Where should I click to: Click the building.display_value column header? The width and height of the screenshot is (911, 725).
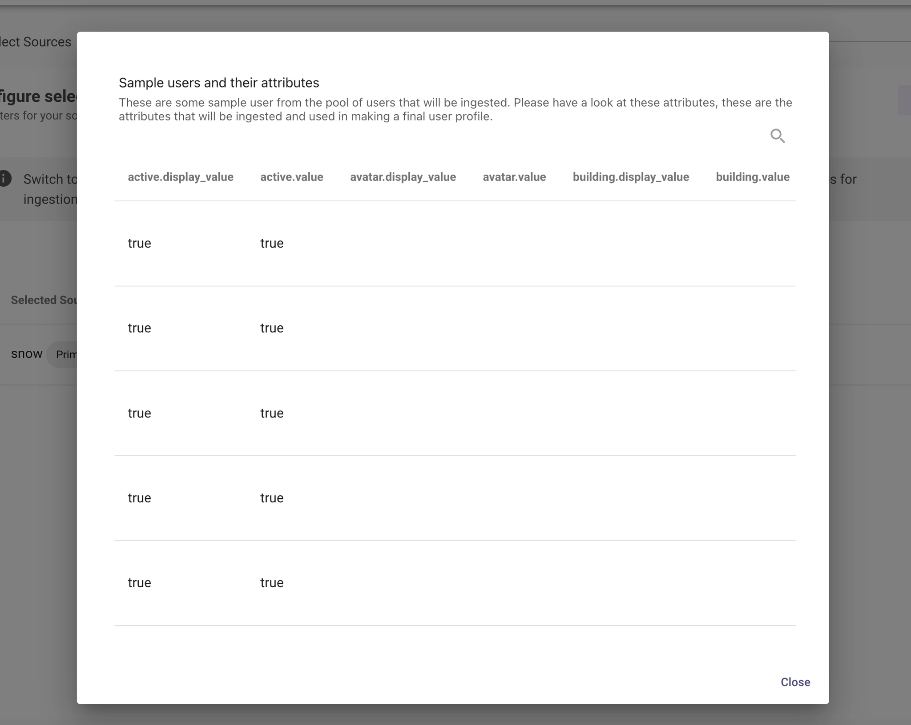pos(630,177)
